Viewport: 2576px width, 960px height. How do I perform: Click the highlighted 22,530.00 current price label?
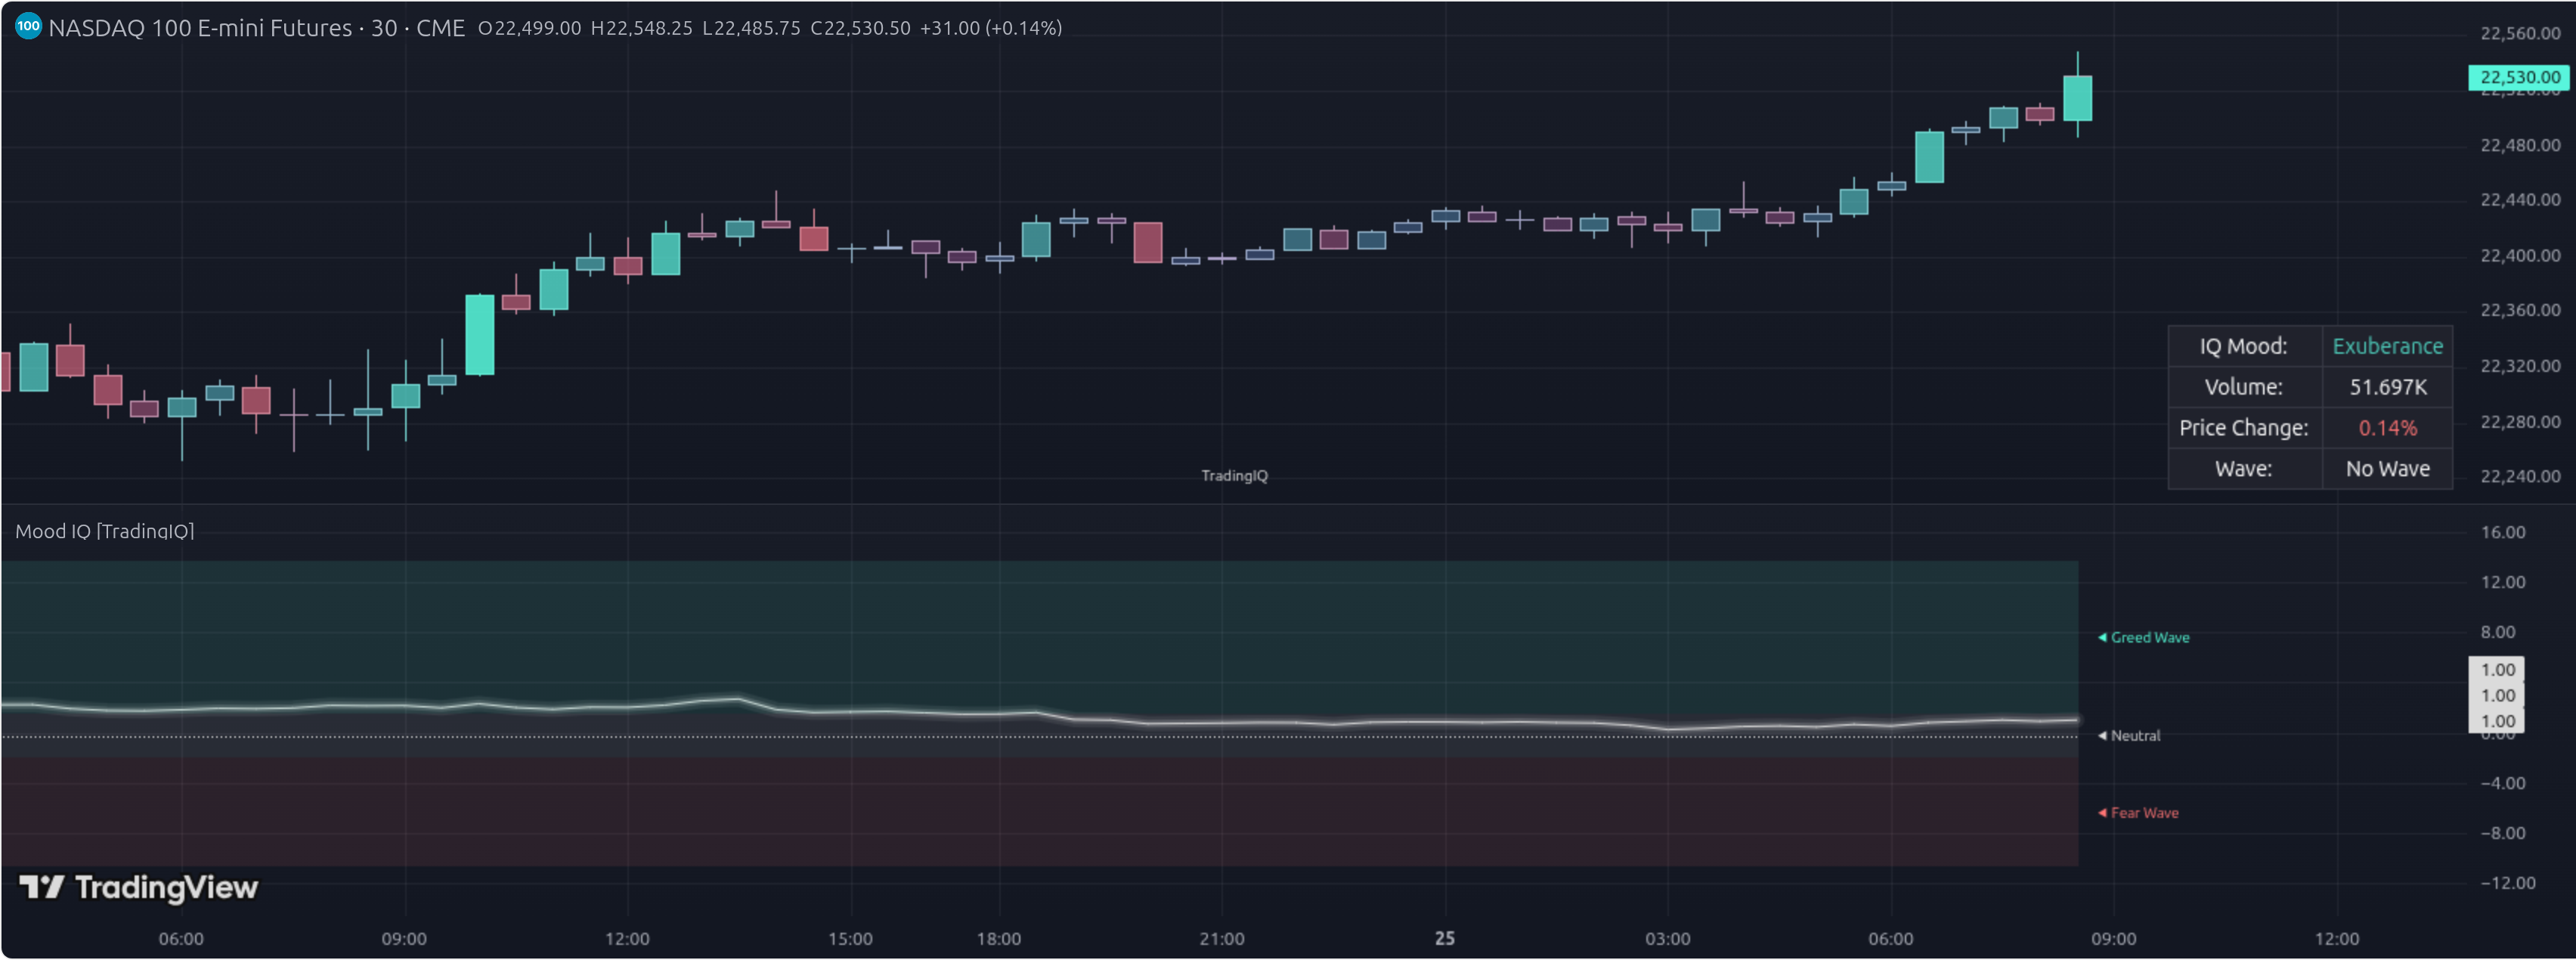pyautogui.click(x=2519, y=77)
